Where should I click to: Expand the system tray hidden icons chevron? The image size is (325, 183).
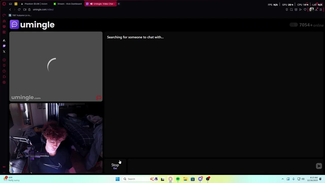coord(283,179)
